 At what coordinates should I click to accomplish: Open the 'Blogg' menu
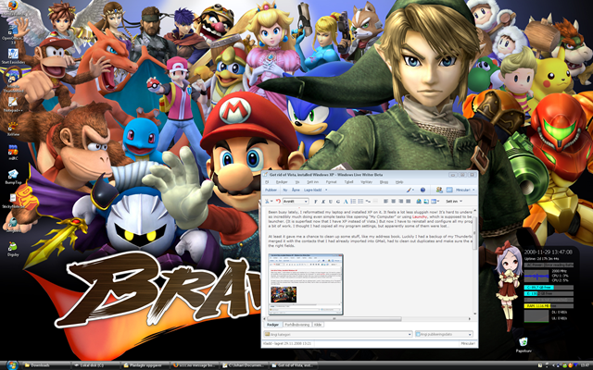tap(385, 182)
